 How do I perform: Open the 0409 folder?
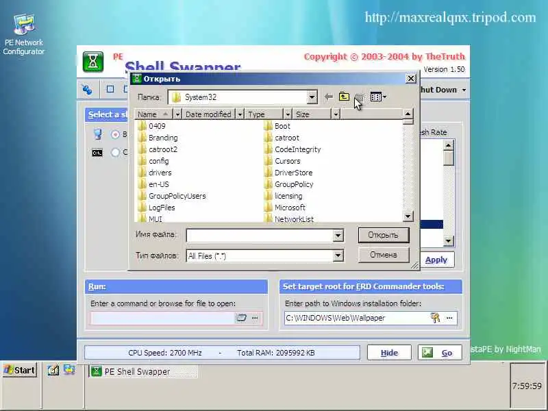pyautogui.click(x=151, y=126)
